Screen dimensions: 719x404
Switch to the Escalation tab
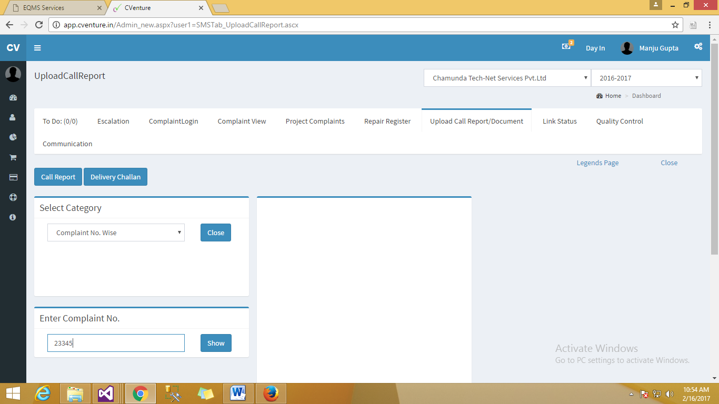[113, 121]
